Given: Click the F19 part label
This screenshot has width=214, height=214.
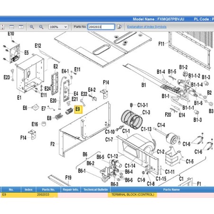Looking at the screenshot, I should (x=68, y=178).
